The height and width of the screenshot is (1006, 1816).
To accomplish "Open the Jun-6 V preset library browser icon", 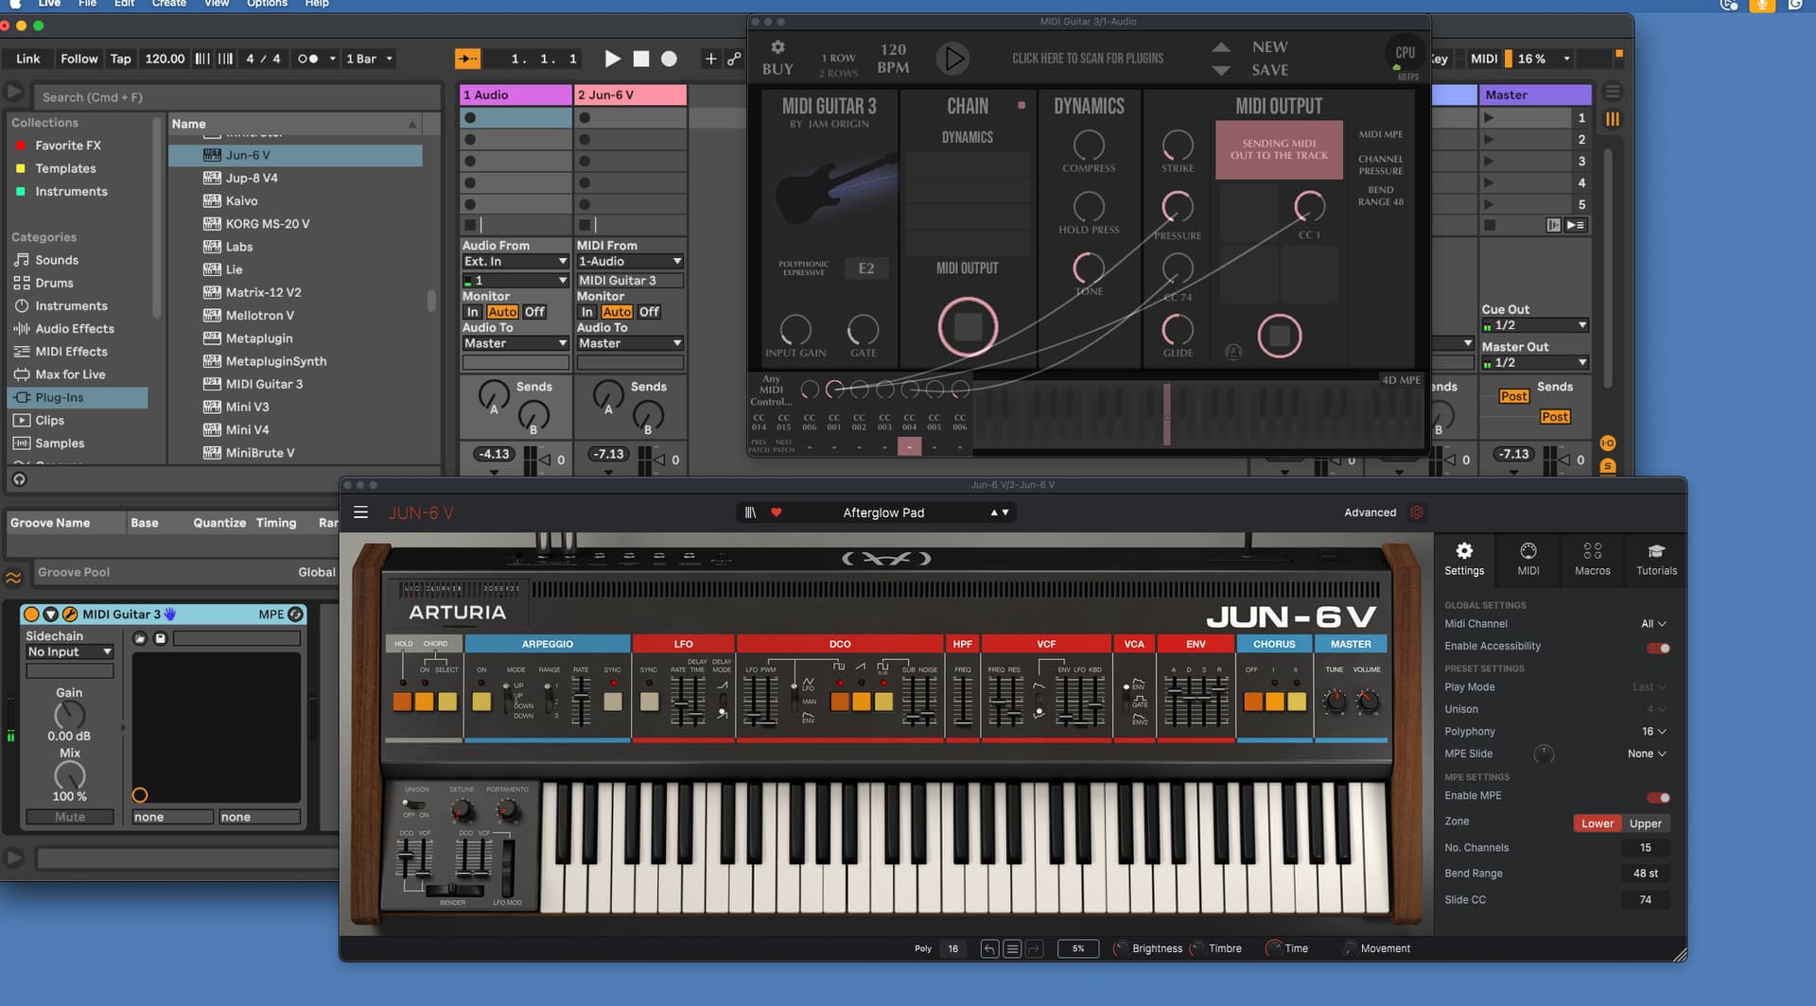I will (750, 512).
